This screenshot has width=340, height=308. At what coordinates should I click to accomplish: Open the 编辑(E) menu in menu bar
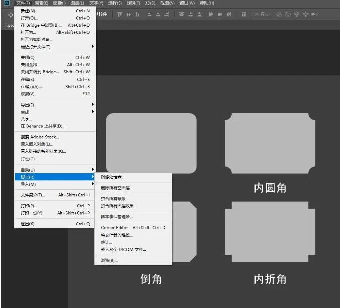point(41,3)
